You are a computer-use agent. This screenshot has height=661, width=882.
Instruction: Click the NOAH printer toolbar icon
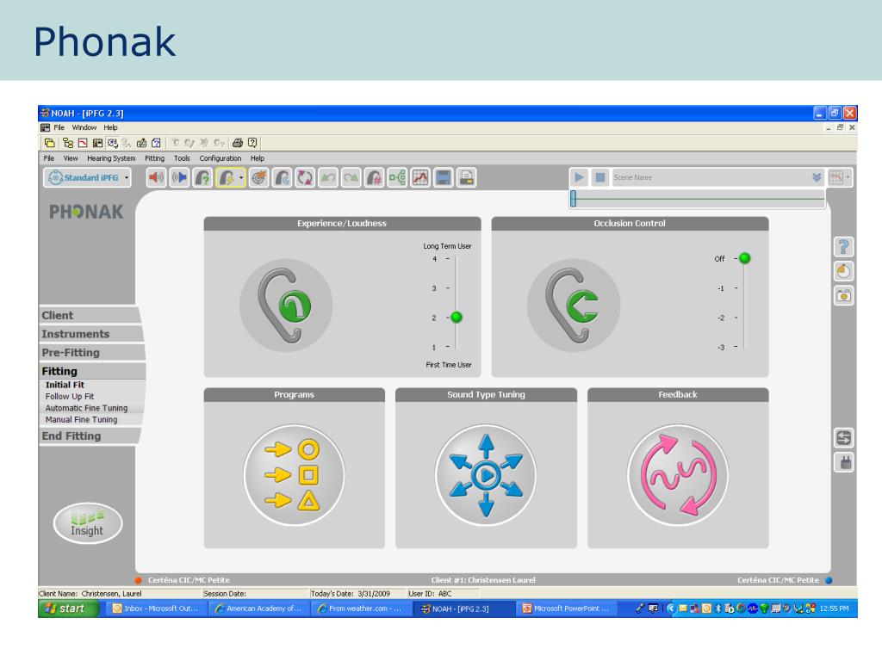point(238,143)
